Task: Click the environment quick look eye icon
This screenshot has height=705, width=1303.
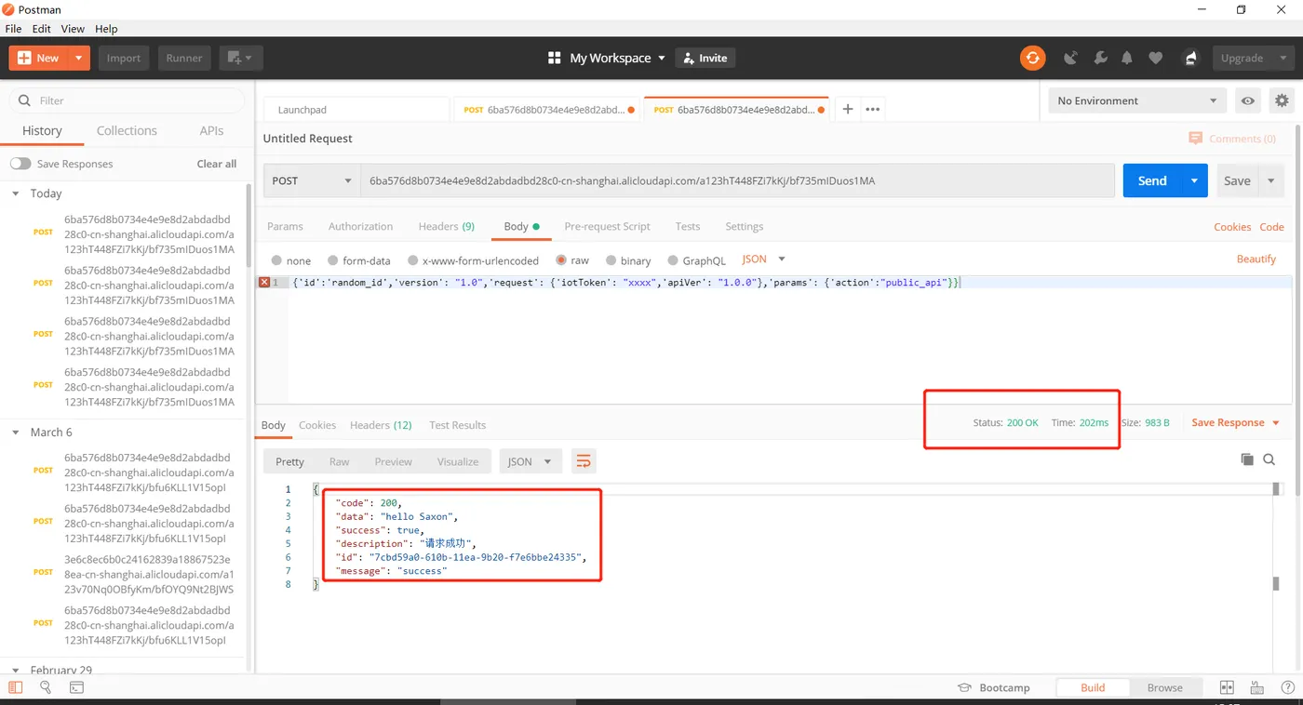Action: pos(1248,100)
